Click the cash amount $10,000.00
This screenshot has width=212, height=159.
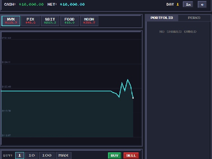click(31, 4)
